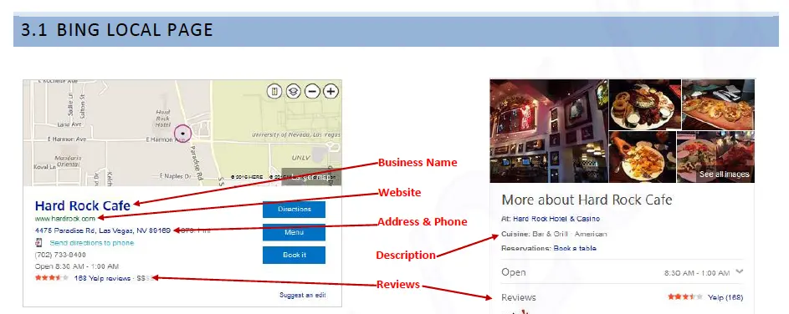Zoom in the map with plus icon
Image resolution: width=789 pixels, height=314 pixels.
pos(330,91)
